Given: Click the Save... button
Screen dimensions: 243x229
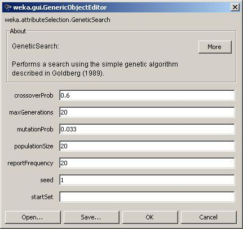Looking at the screenshot, I should (91, 217).
